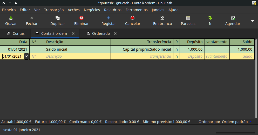258x135 pixels.
Task: Toggle reconcile field in blank transaction row
Action: click(x=176, y=56)
